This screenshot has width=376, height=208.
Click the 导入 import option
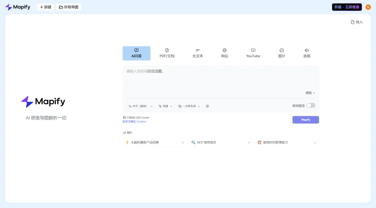click(357, 22)
